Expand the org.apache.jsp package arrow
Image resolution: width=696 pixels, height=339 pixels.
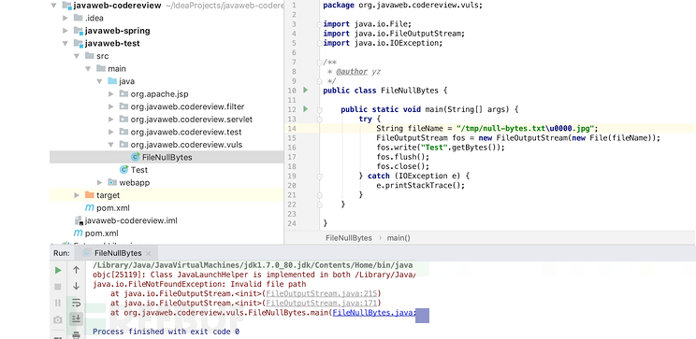click(111, 94)
